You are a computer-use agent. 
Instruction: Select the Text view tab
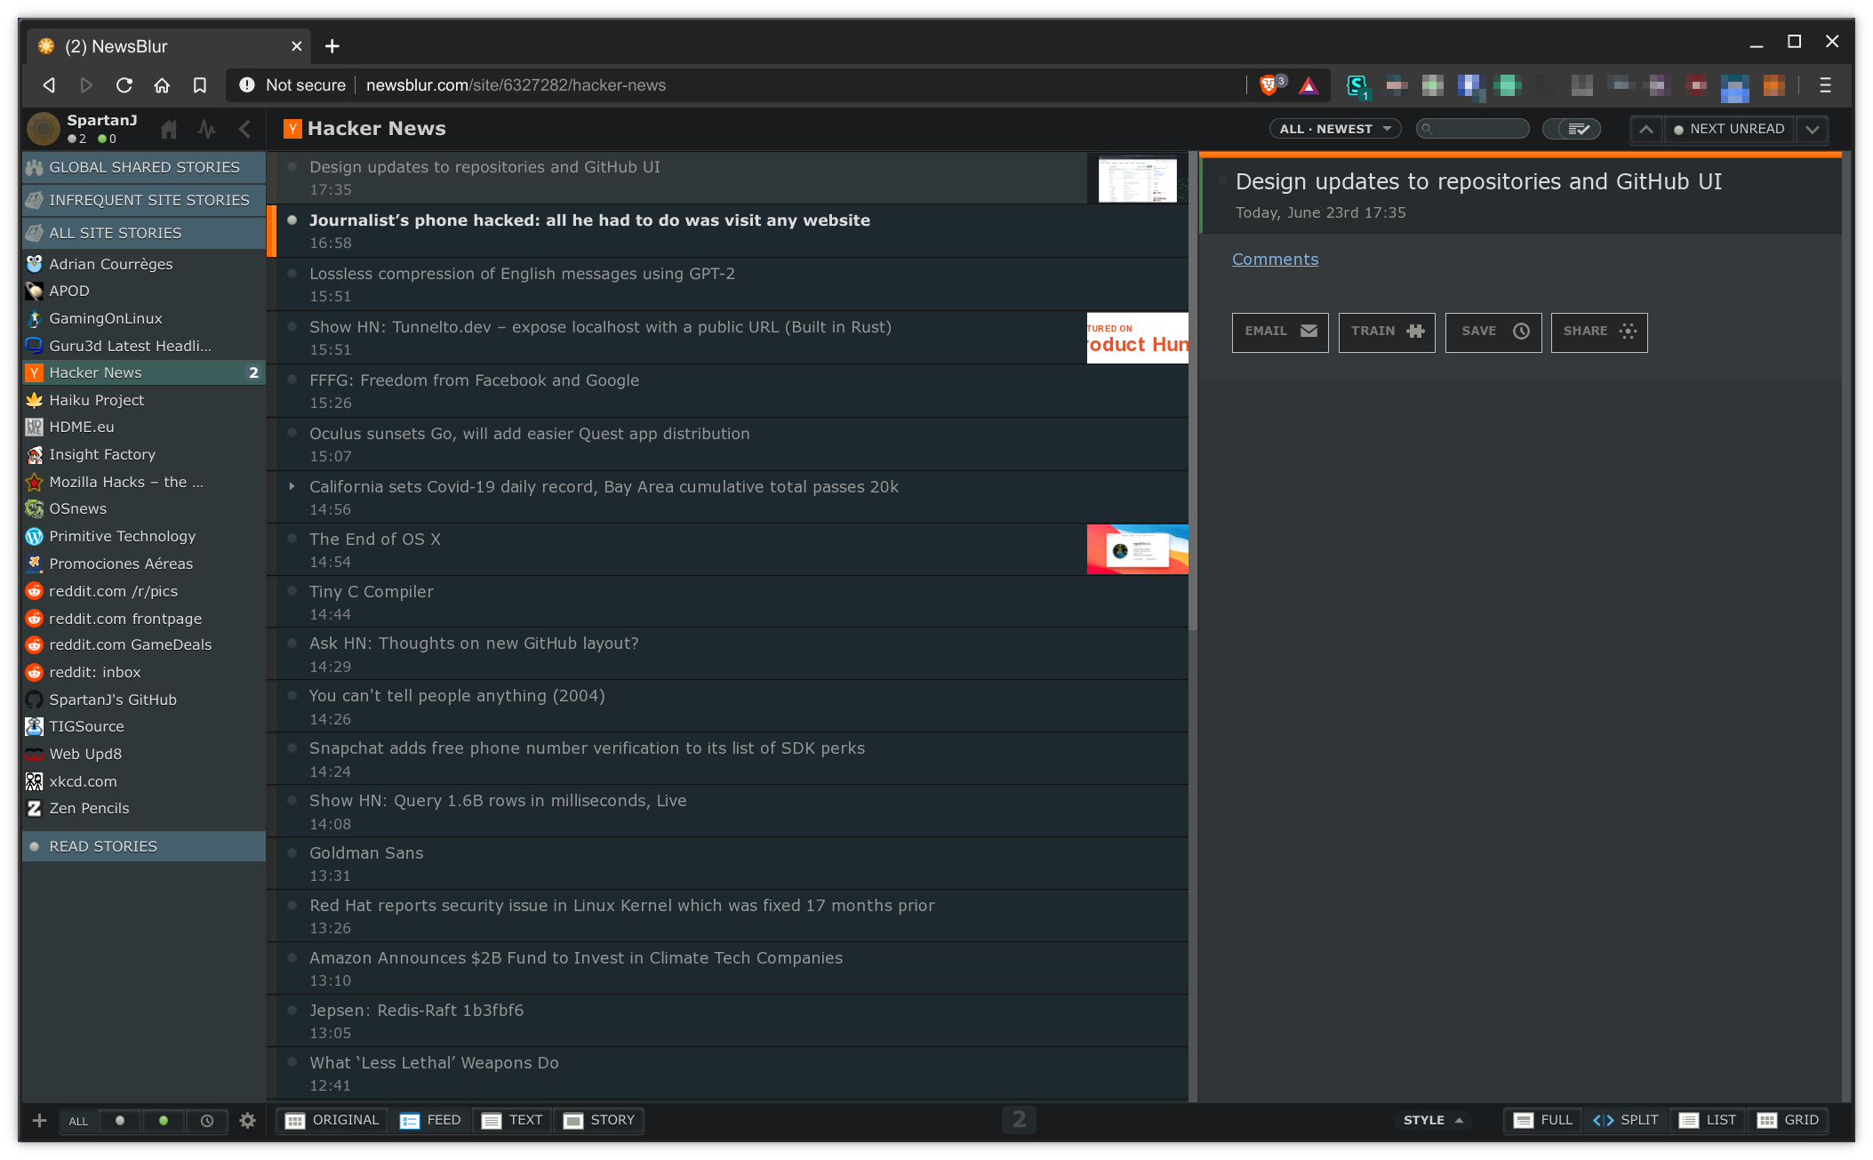click(512, 1120)
